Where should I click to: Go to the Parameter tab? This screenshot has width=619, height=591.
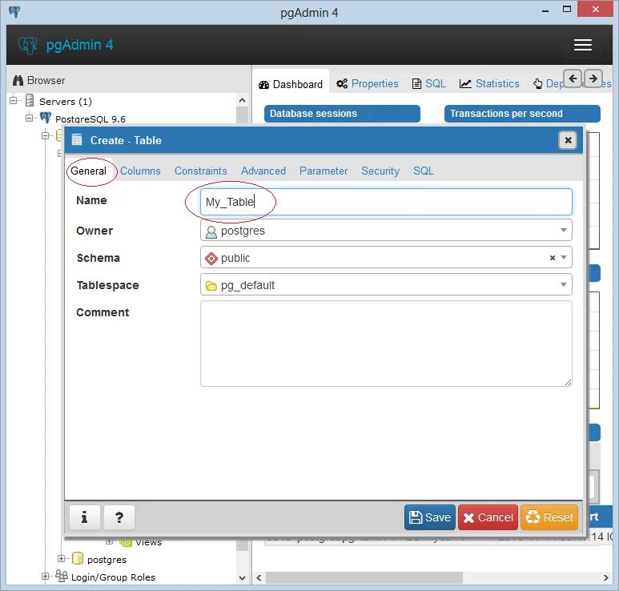(x=324, y=171)
